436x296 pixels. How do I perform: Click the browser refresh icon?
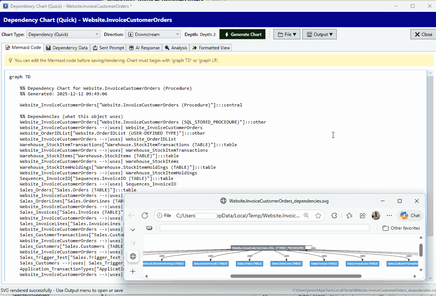(x=145, y=216)
